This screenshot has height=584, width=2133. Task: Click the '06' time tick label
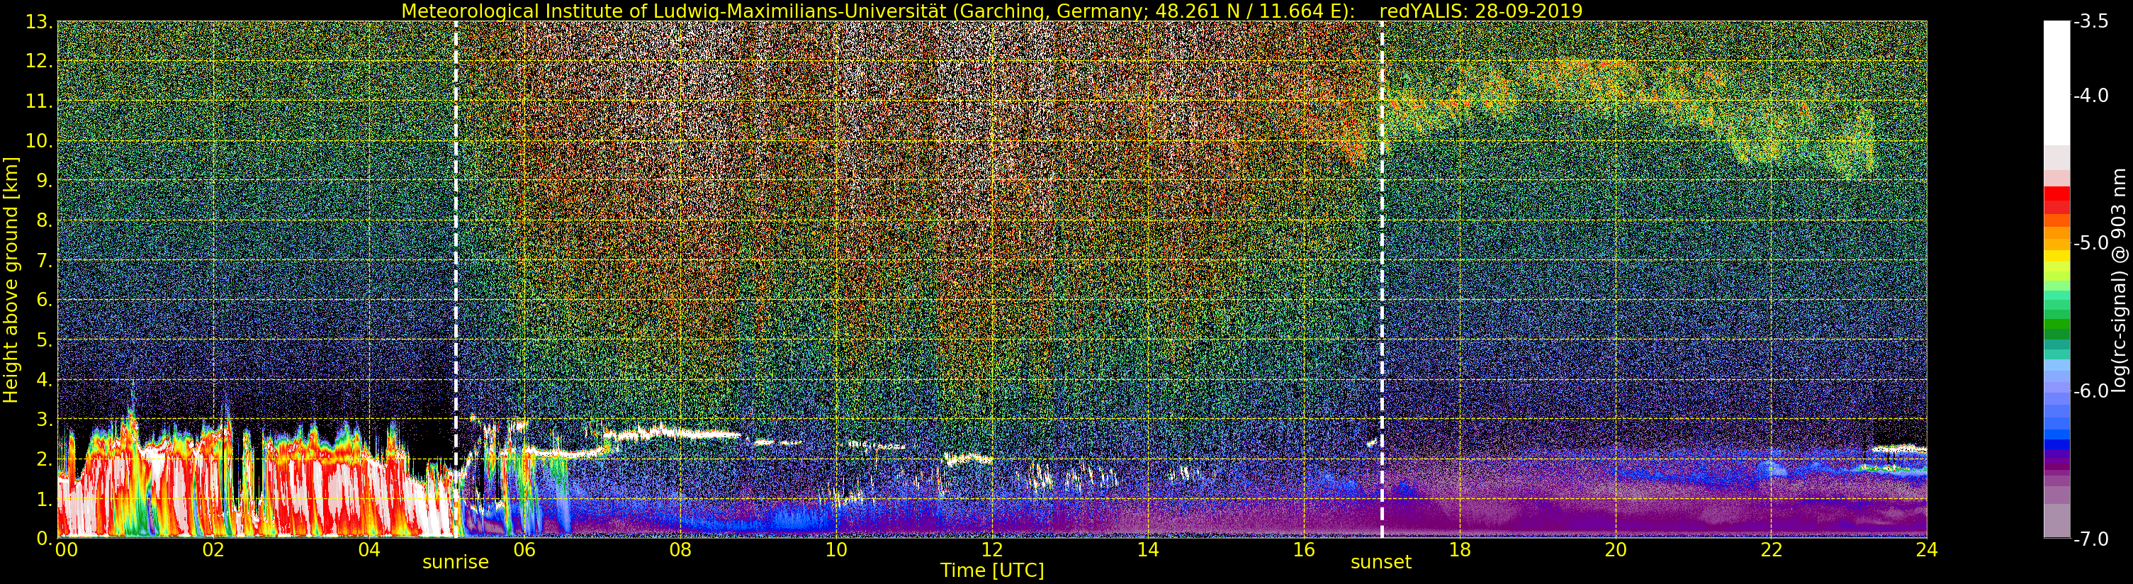point(524,550)
